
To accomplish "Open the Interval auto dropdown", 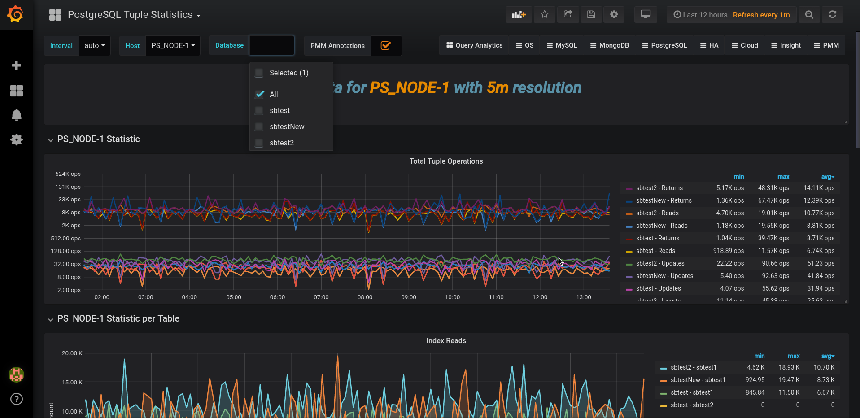I will pos(95,46).
